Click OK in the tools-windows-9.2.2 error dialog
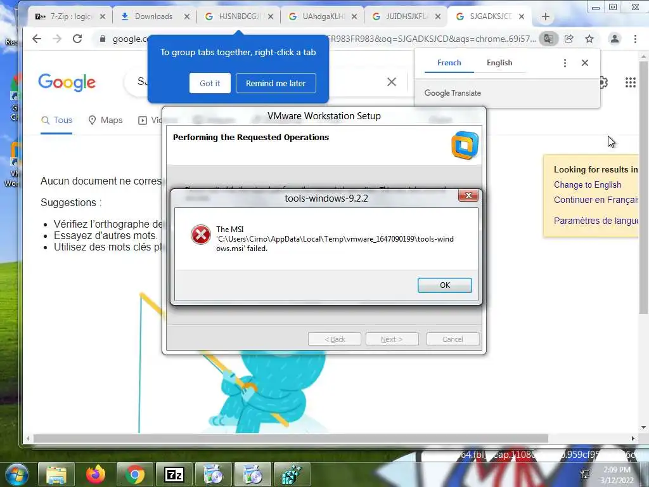This screenshot has height=487, width=649. point(444,285)
